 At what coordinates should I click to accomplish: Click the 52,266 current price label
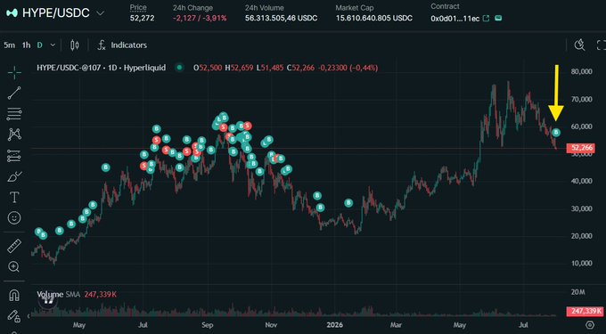[x=580, y=148]
